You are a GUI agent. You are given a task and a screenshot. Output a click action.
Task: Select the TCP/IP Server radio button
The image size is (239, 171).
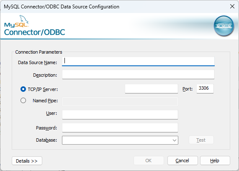(23, 89)
